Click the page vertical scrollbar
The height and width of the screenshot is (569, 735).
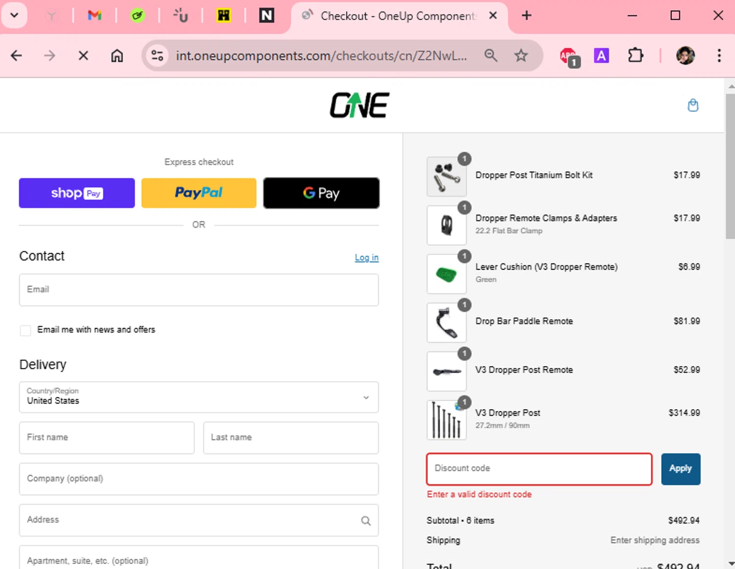click(x=730, y=167)
